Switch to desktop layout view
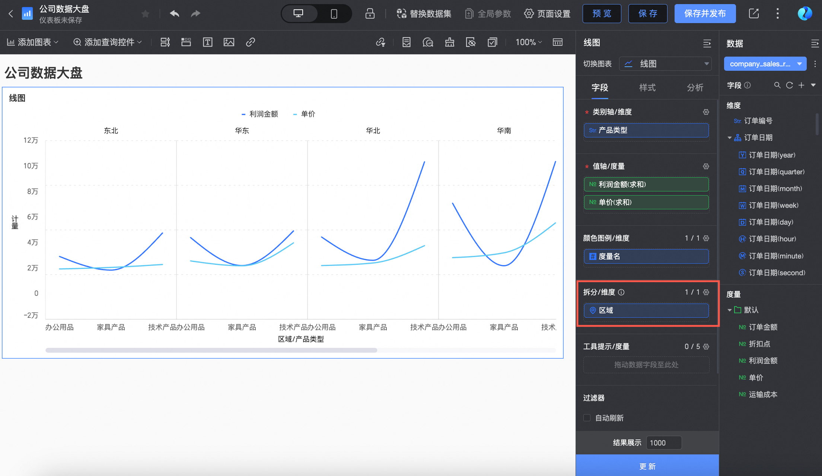822x476 pixels. point(299,14)
